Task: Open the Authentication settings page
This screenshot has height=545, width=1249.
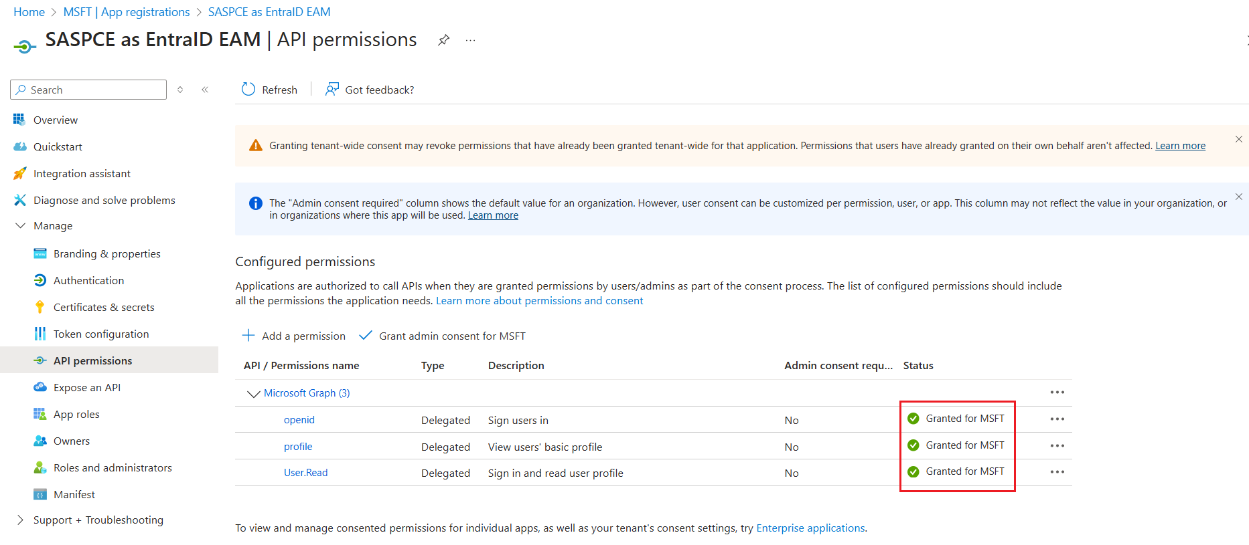Action: click(x=88, y=281)
